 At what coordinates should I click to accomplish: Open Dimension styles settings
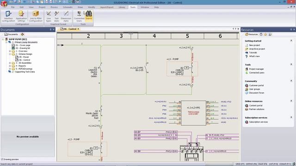click(x=66, y=16)
